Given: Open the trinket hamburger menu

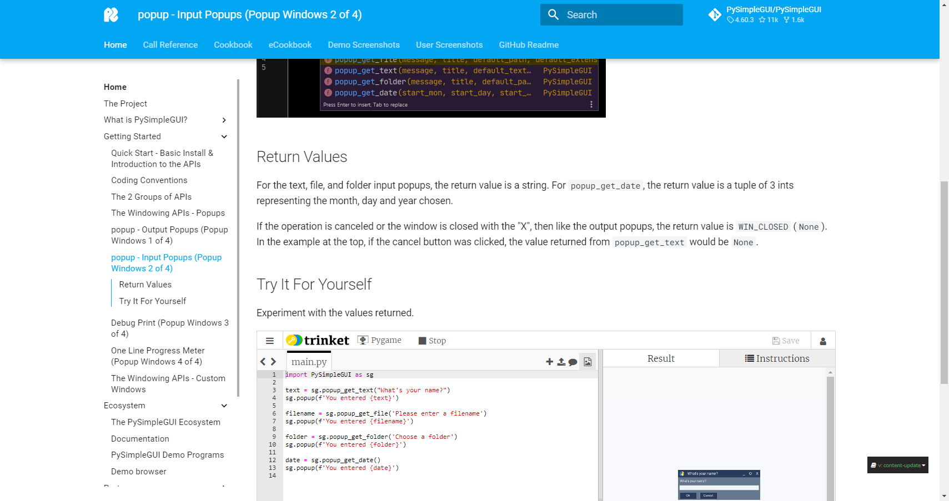Looking at the screenshot, I should [270, 341].
